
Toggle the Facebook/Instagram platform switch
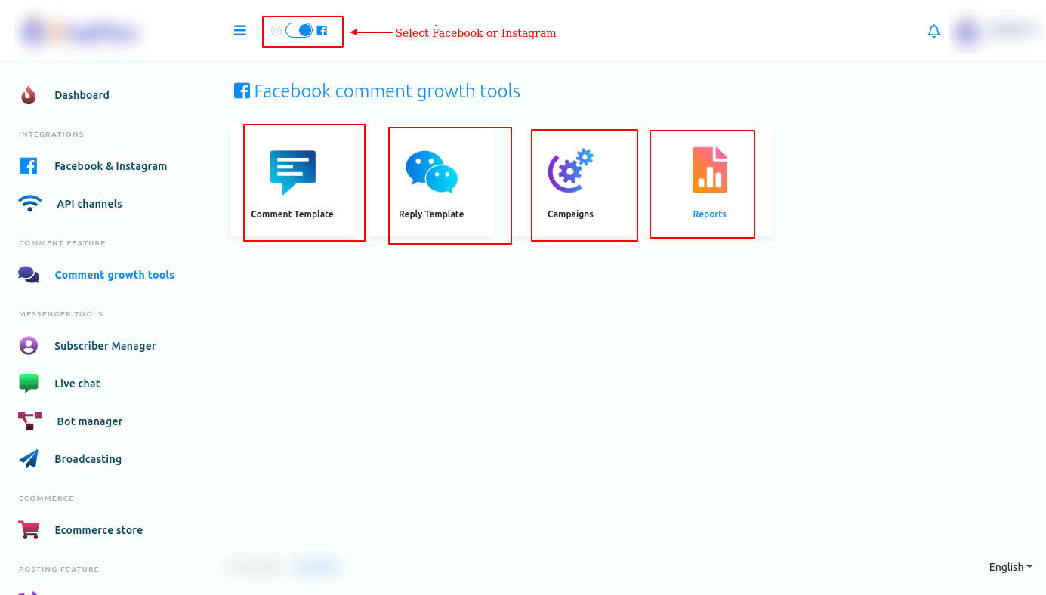(299, 31)
